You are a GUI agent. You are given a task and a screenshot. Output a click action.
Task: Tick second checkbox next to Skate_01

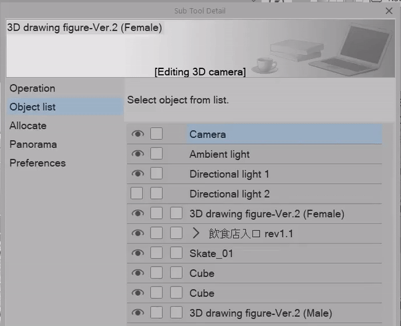(x=176, y=253)
